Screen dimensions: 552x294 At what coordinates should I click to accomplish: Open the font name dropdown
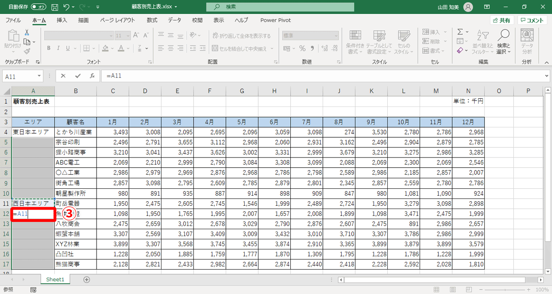click(111, 35)
